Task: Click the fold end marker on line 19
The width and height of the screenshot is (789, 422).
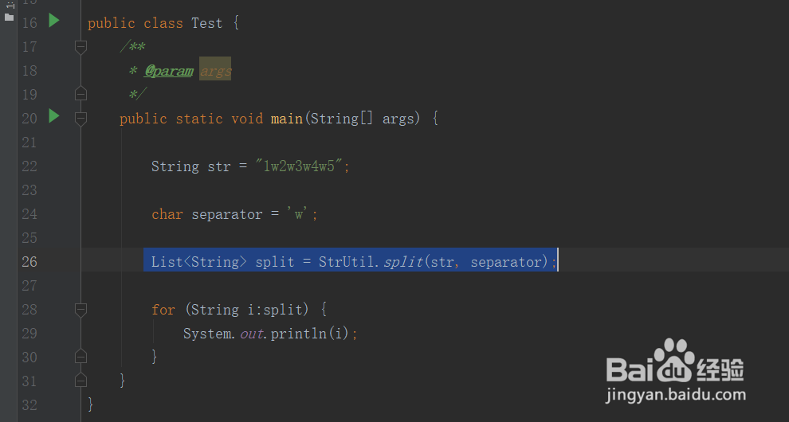Action: point(80,94)
